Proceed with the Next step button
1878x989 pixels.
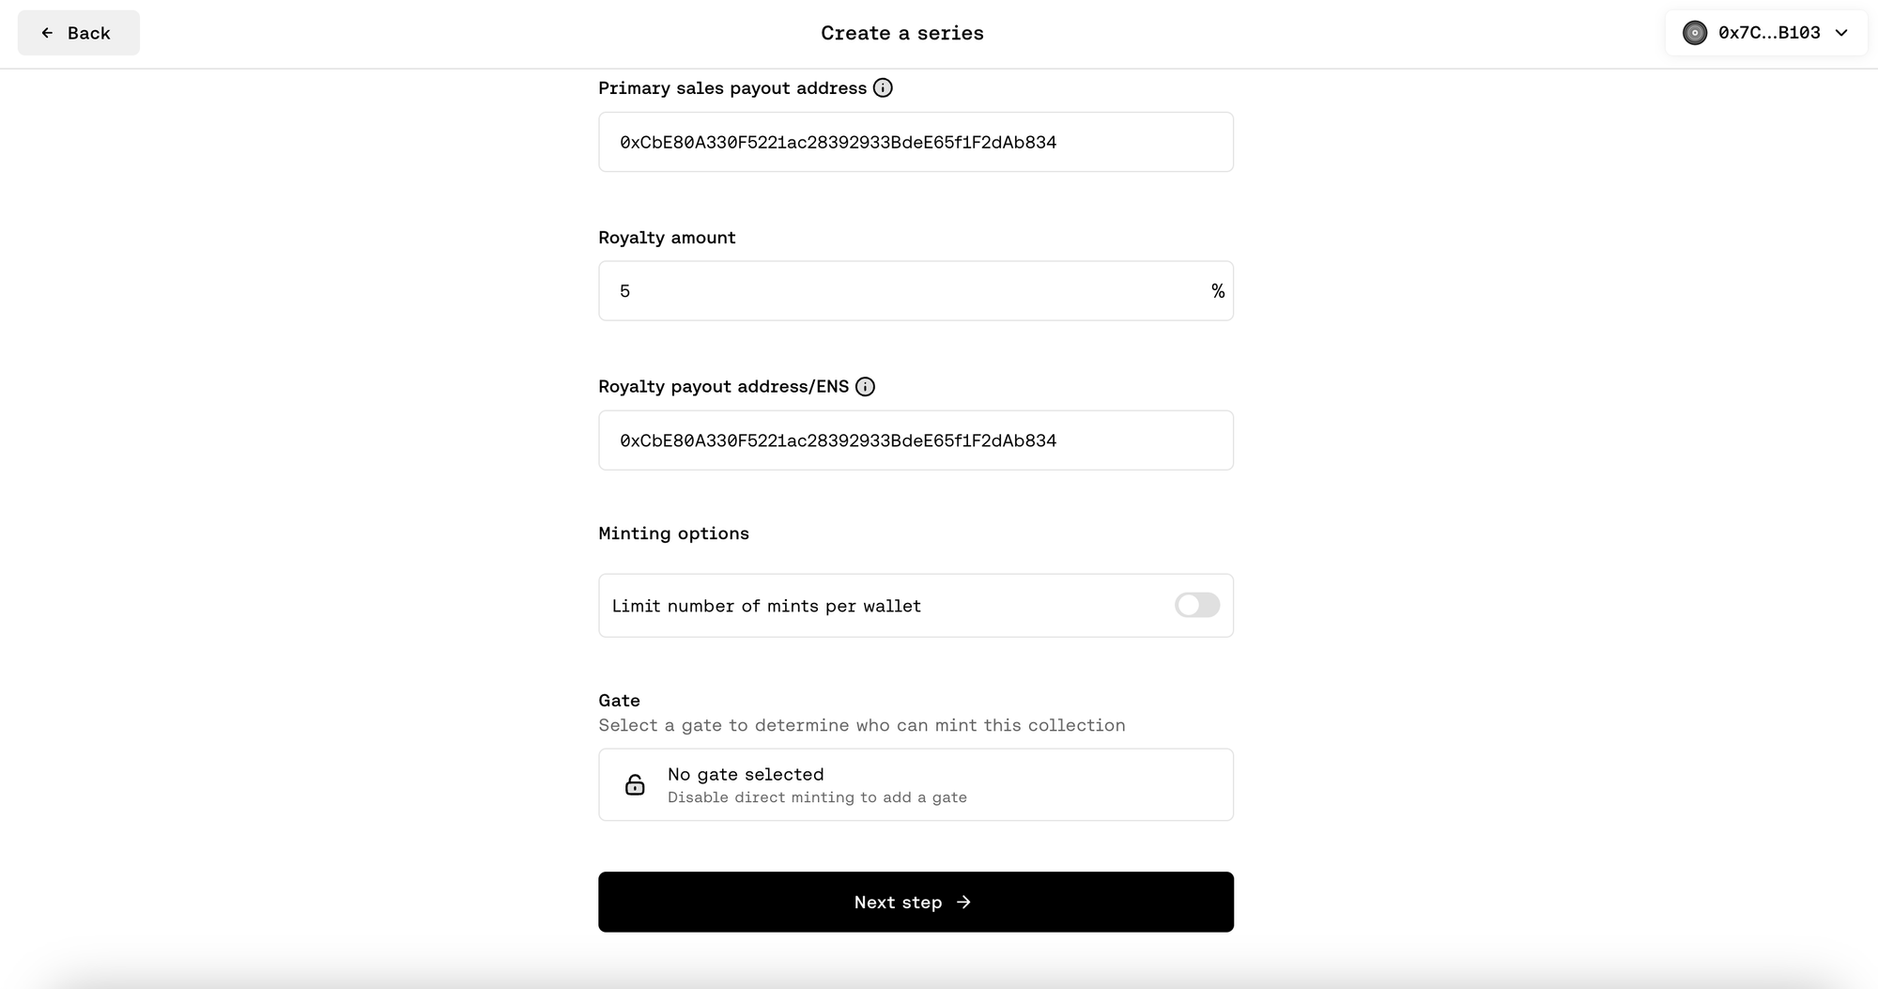click(x=916, y=902)
